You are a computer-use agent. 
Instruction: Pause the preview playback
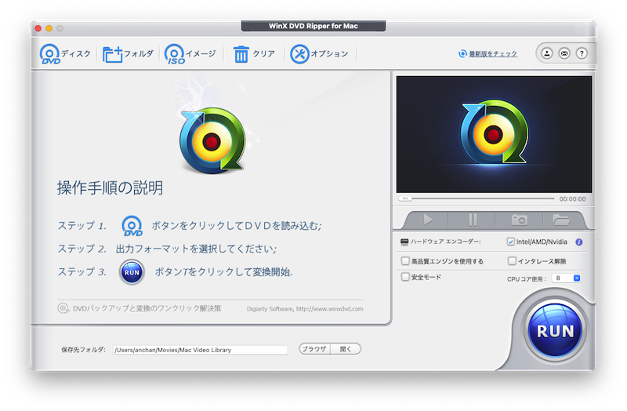click(473, 220)
